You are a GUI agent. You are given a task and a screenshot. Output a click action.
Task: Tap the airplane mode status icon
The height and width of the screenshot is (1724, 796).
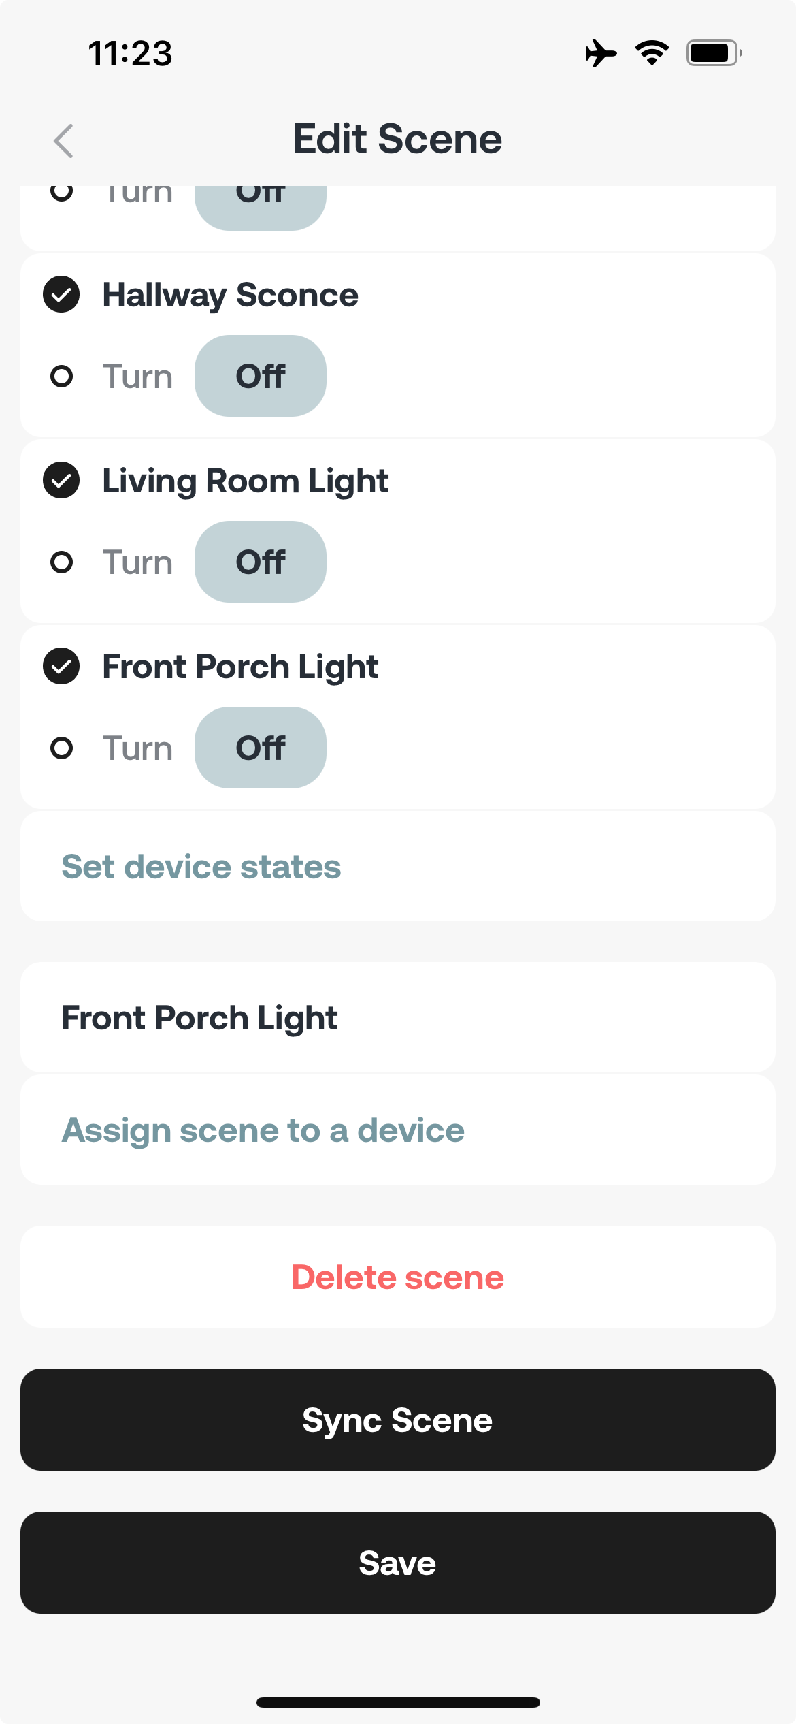pos(601,53)
